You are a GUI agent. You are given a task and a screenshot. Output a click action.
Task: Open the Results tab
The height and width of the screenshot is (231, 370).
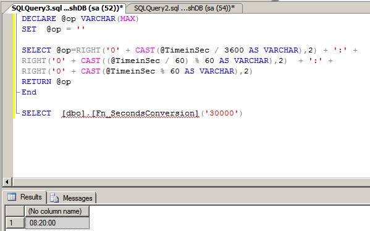(x=24, y=197)
